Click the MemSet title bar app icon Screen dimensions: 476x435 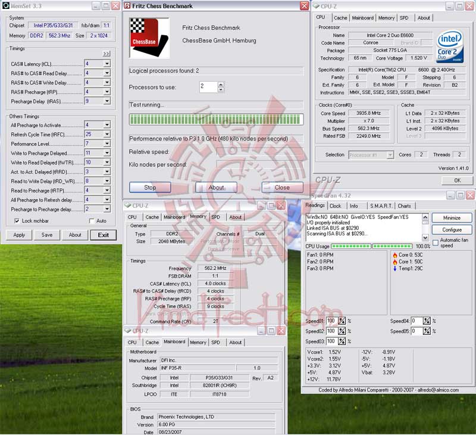6,5
